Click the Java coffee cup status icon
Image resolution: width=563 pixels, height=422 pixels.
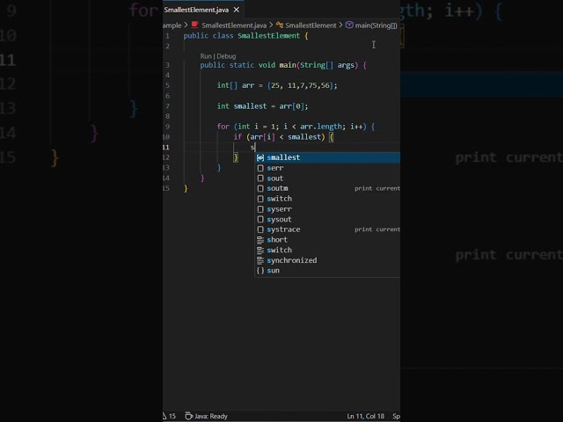pyautogui.click(x=188, y=416)
